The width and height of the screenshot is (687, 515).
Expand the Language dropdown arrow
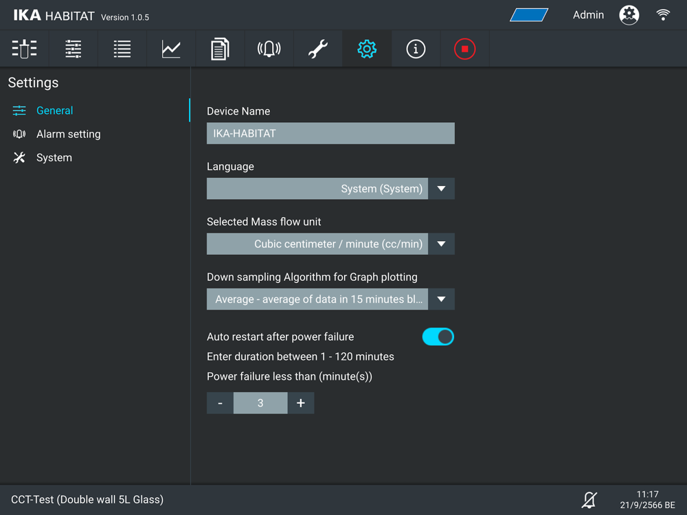tap(441, 189)
